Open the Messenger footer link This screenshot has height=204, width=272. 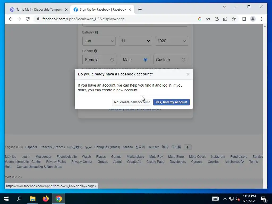(x=43, y=157)
